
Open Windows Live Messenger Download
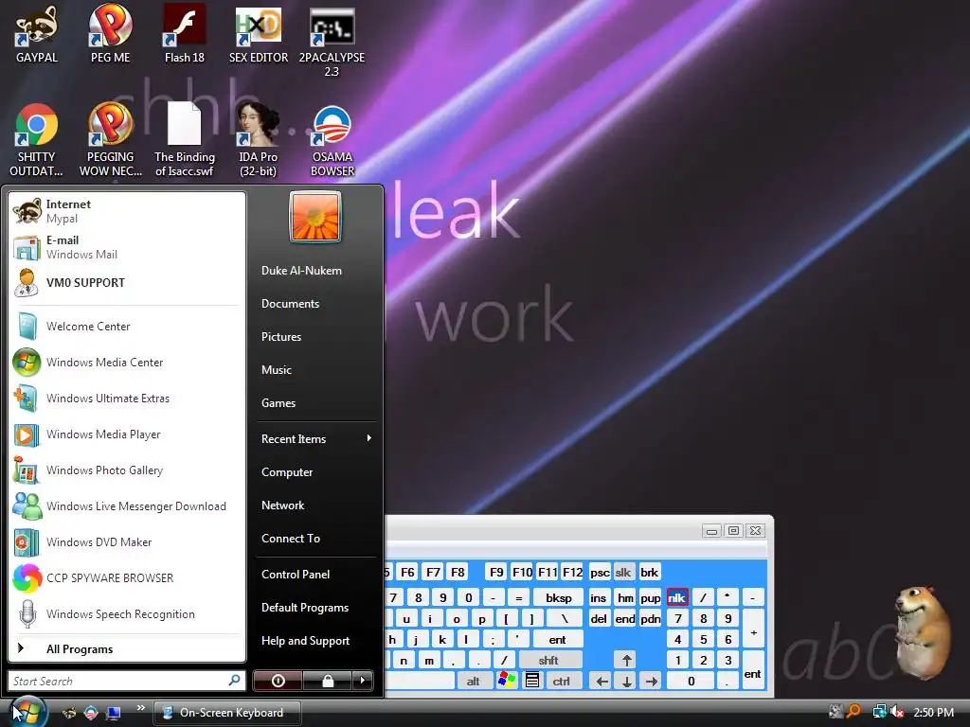(x=127, y=505)
